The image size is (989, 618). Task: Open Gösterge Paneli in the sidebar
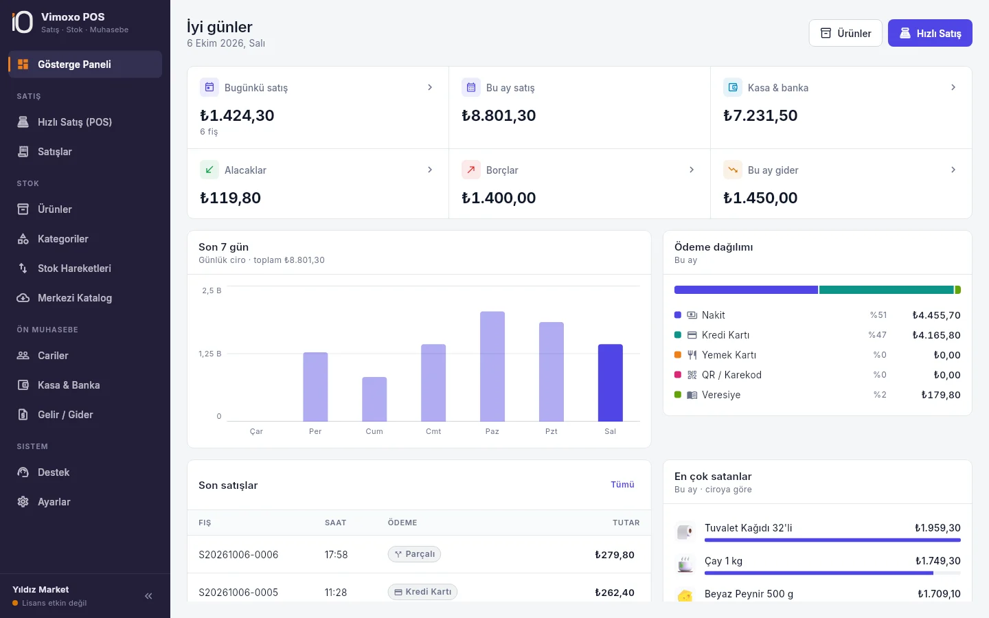pos(85,65)
